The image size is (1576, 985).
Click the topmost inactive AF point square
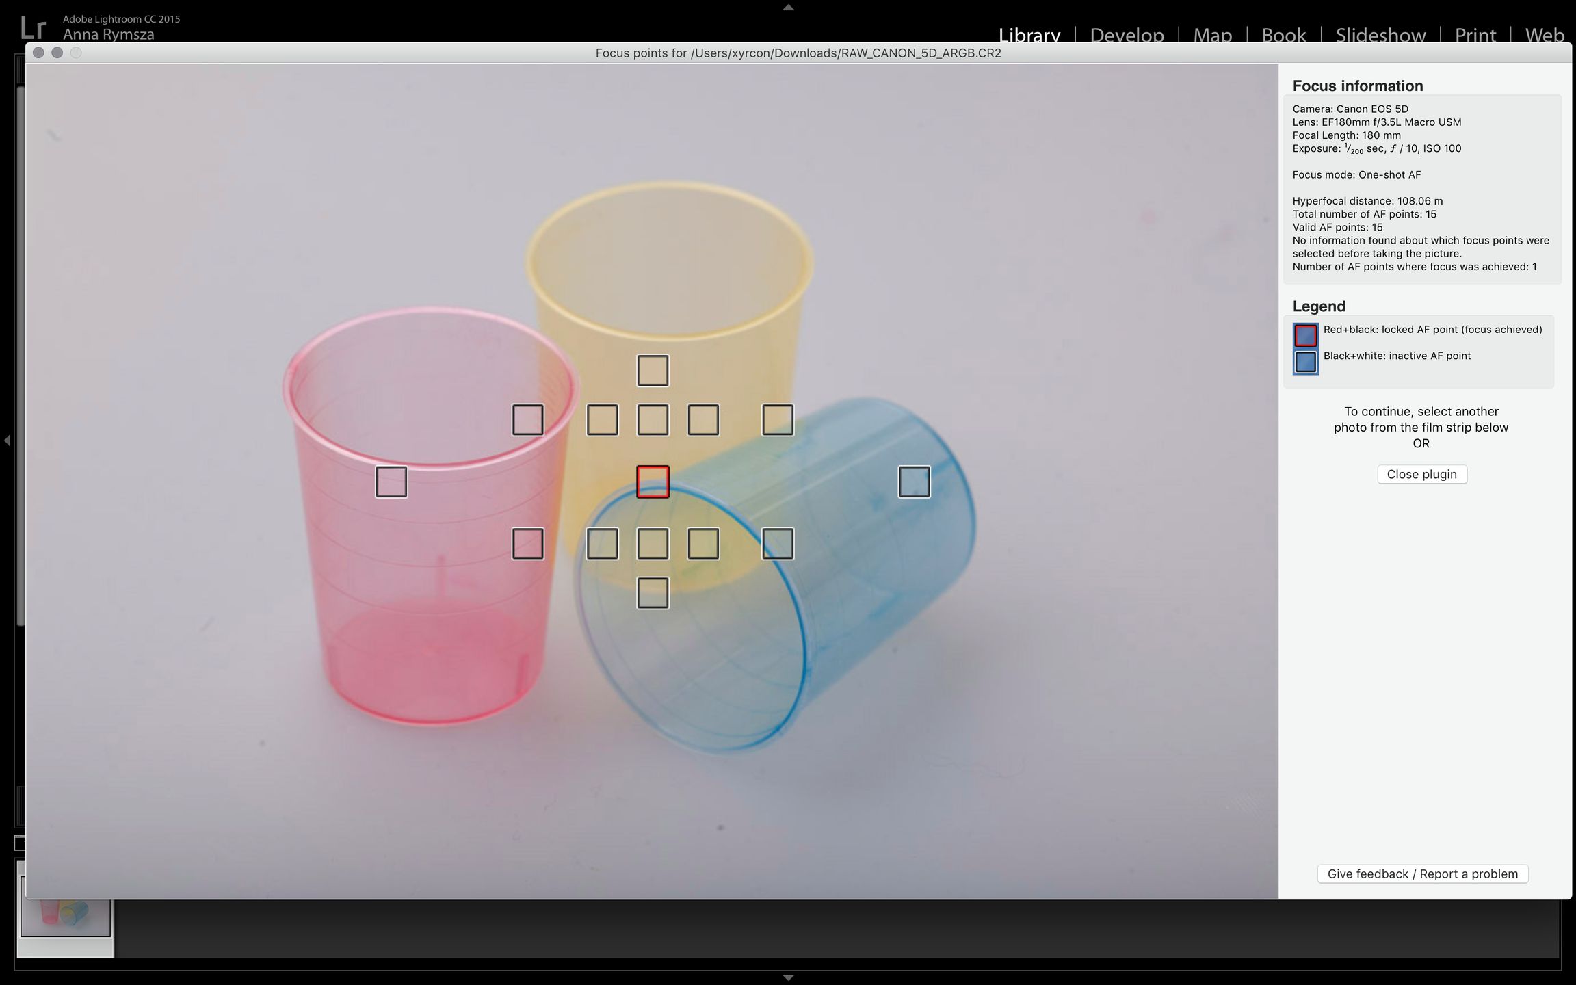pos(653,370)
